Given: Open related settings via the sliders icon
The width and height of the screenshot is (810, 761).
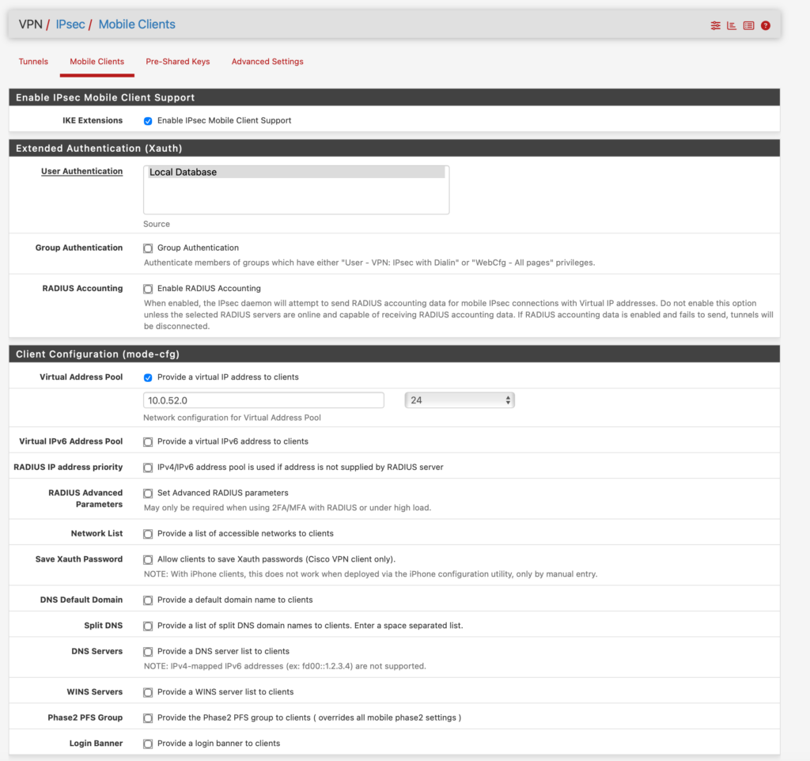Looking at the screenshot, I should (x=716, y=25).
